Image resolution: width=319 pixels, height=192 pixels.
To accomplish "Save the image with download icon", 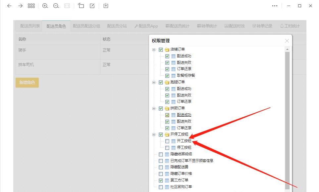I will pyautogui.click(x=106, y=6).
